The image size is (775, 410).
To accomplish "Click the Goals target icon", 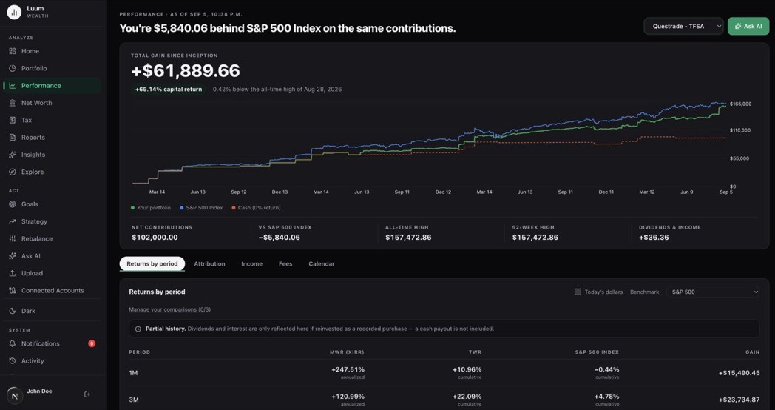I will [13, 204].
